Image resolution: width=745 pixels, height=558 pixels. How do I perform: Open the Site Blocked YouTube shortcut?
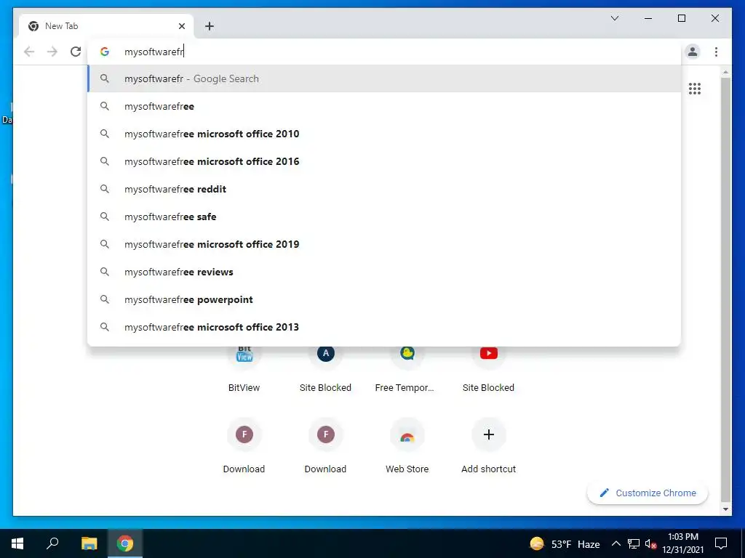click(488, 370)
